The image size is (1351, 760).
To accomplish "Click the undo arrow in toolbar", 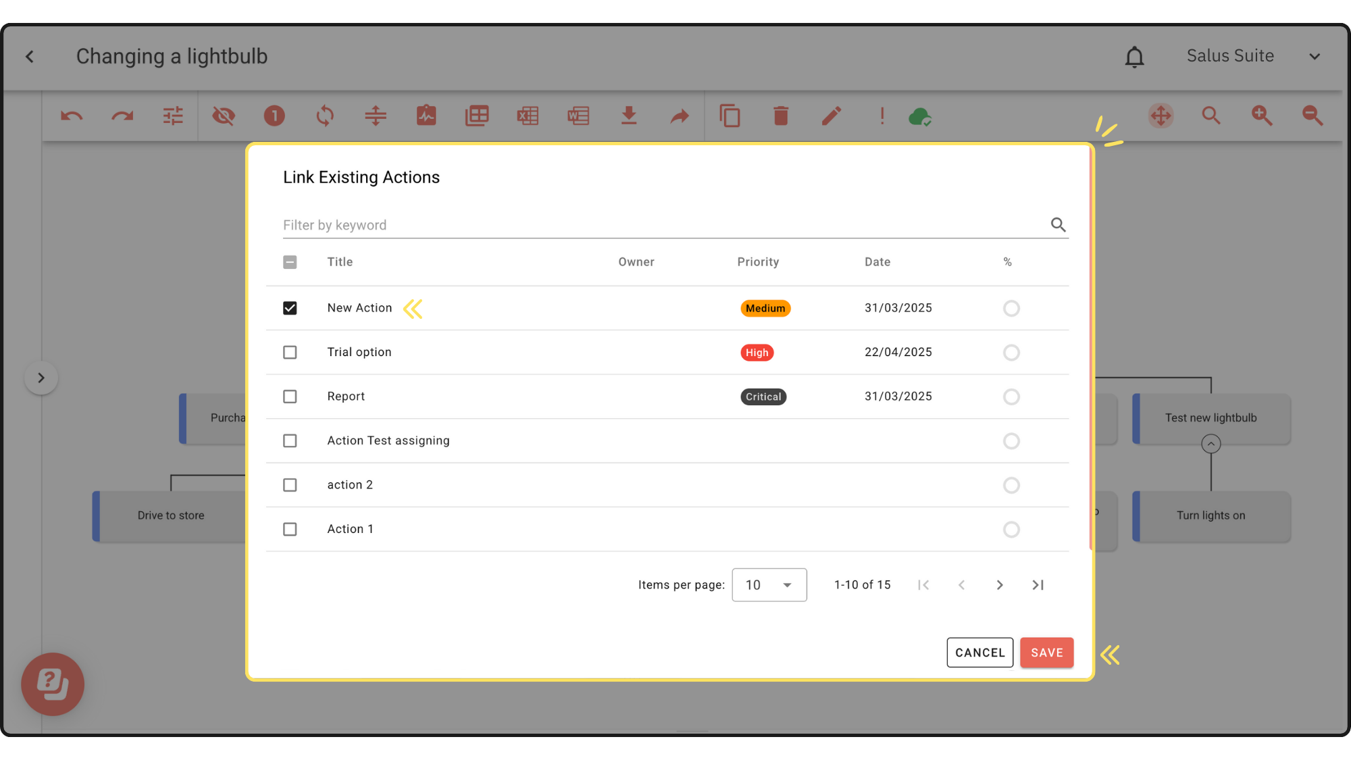I will pos(72,116).
